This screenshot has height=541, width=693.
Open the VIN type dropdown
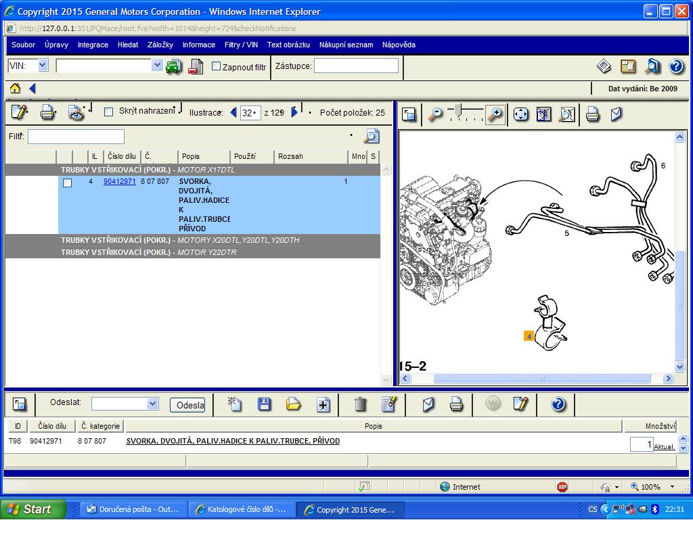click(x=43, y=66)
